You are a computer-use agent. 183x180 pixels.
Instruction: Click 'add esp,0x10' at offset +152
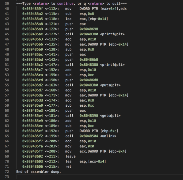tap(81, 70)
